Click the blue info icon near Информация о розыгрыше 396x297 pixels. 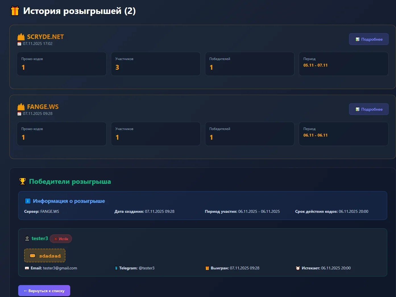(28, 201)
